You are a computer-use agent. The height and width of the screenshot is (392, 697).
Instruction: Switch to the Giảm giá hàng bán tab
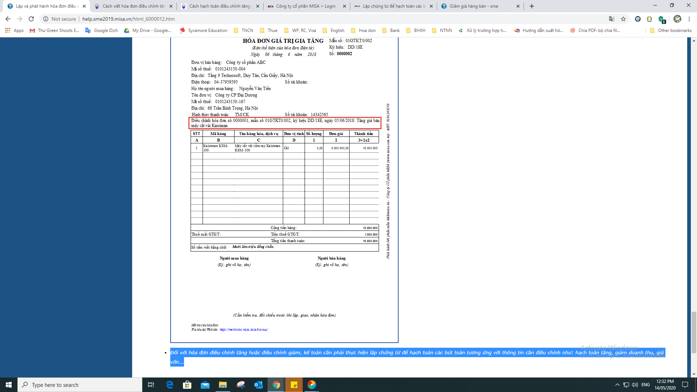(x=474, y=6)
